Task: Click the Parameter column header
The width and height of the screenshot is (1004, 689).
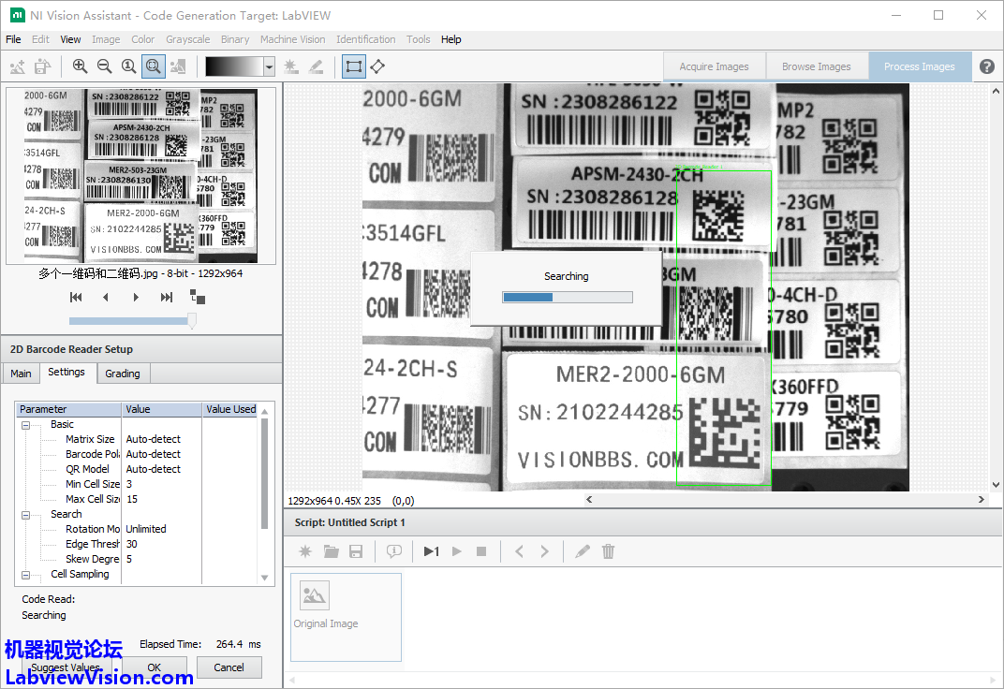Action: click(68, 409)
